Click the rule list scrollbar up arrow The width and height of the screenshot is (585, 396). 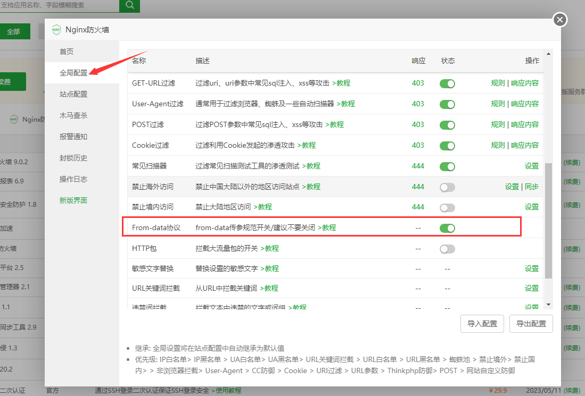pos(548,54)
